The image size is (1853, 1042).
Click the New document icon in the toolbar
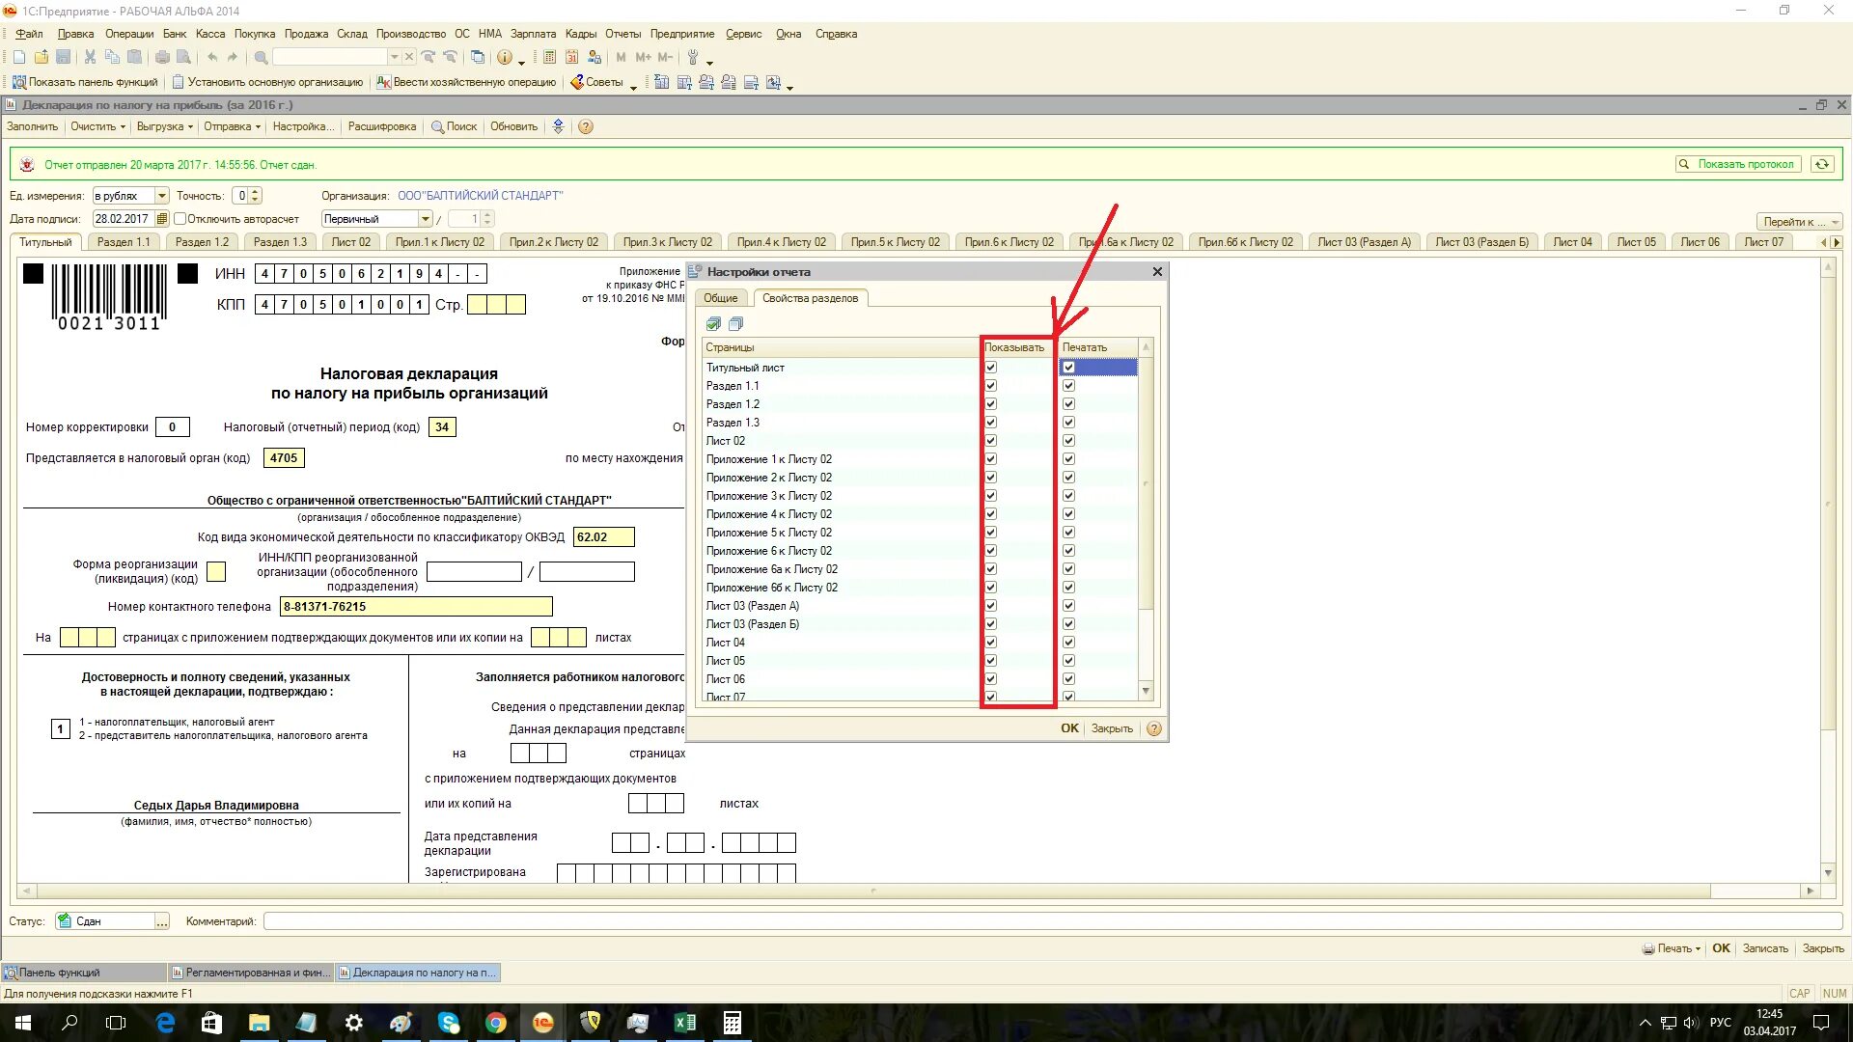pyautogui.click(x=19, y=58)
